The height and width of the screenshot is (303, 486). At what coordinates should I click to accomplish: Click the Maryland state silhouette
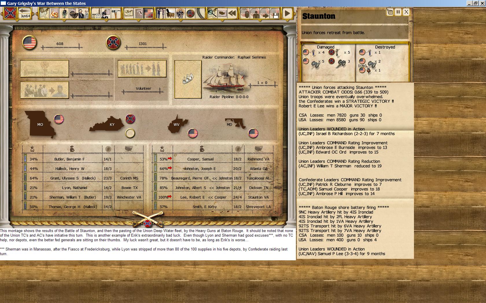coord(235,123)
